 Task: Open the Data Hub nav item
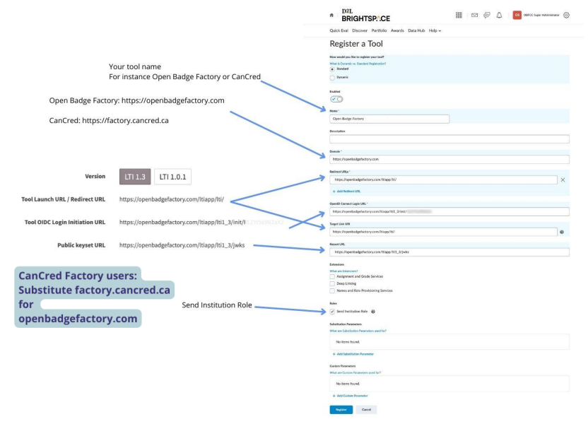click(416, 31)
